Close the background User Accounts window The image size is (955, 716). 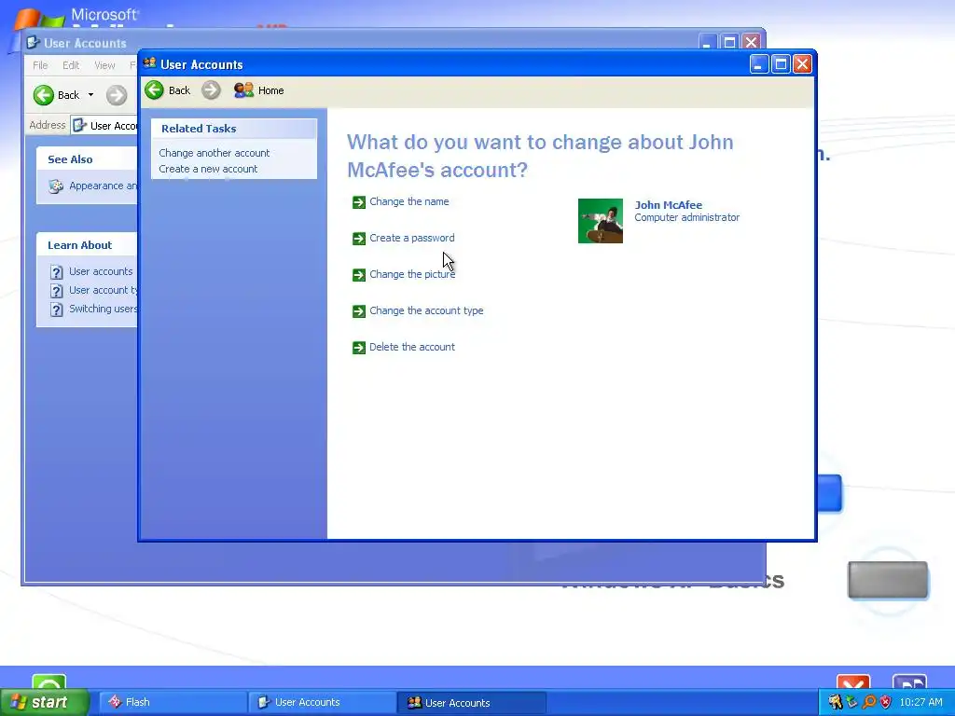[751, 42]
